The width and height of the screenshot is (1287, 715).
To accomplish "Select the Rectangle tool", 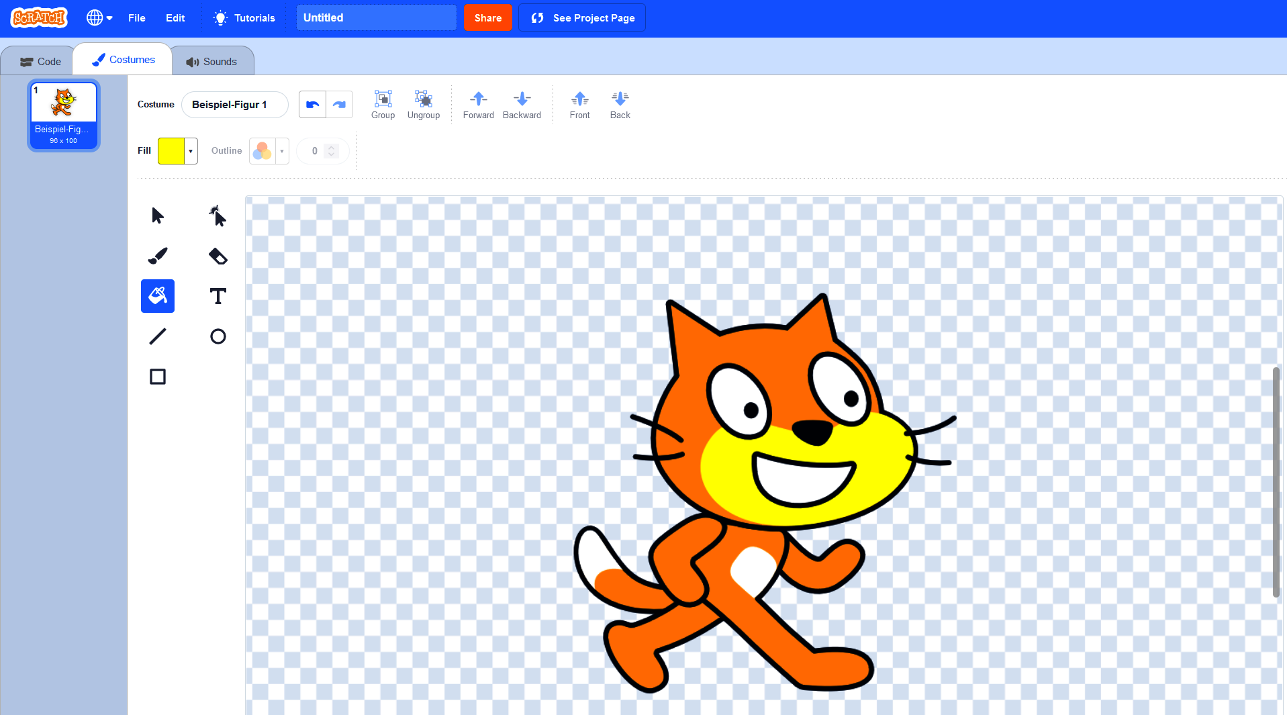I will pyautogui.click(x=157, y=377).
